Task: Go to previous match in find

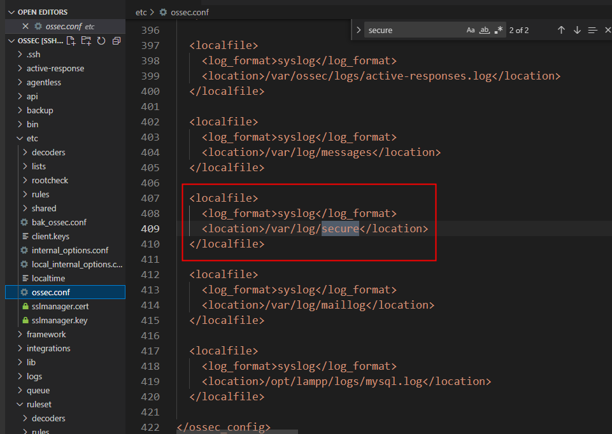Action: [x=561, y=30]
